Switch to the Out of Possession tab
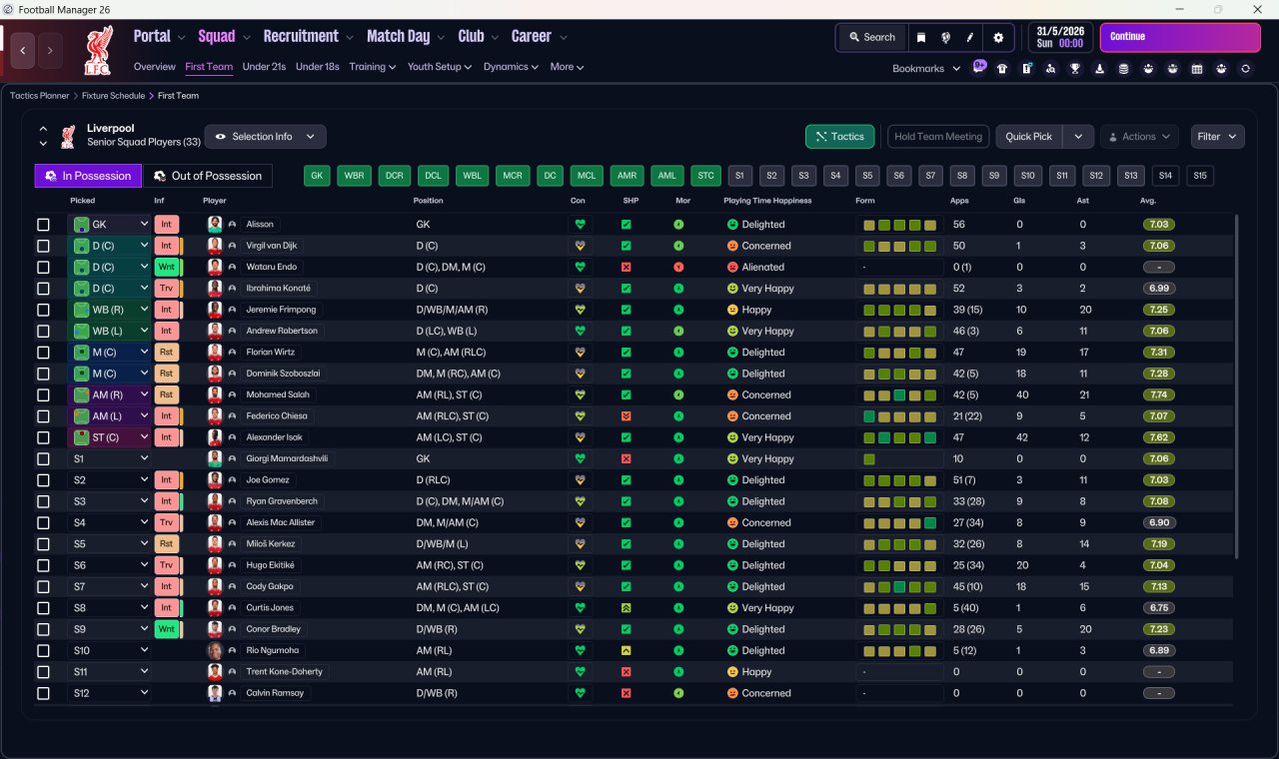This screenshot has height=759, width=1279. point(208,176)
